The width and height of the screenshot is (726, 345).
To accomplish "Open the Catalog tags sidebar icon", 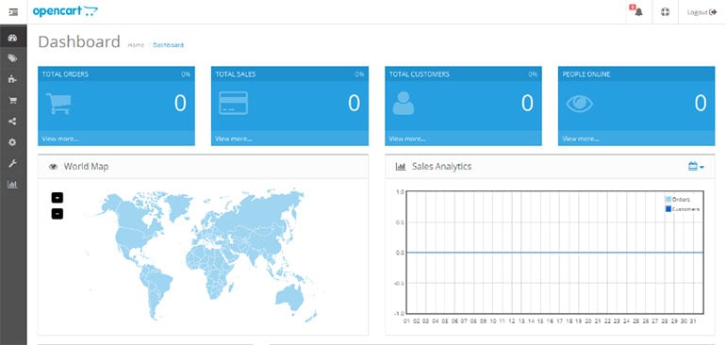I will [12, 57].
